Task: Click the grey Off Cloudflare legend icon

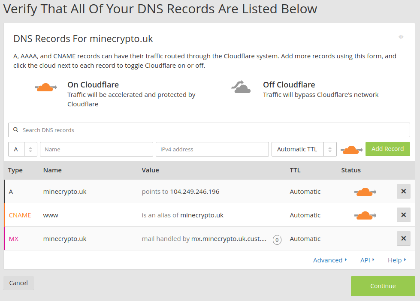Action: click(241, 87)
